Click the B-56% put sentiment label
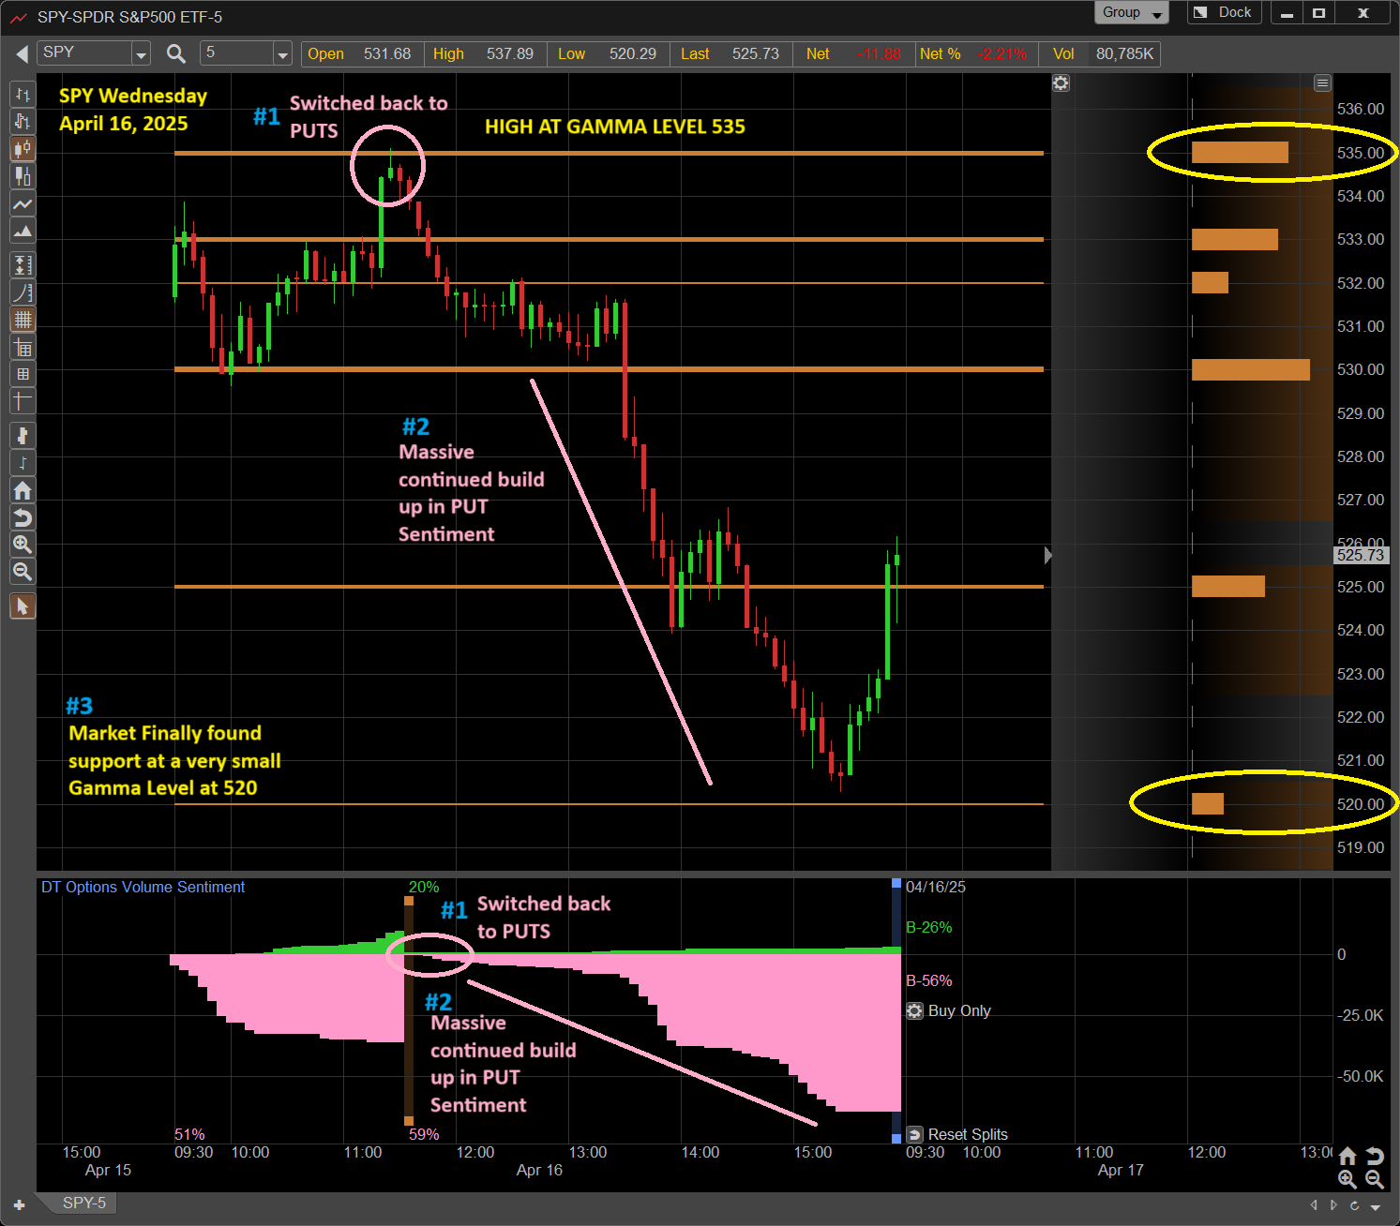1400x1226 pixels. tap(929, 980)
